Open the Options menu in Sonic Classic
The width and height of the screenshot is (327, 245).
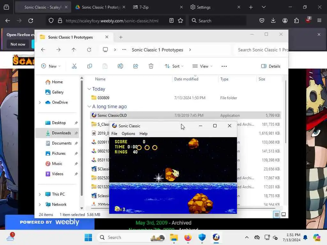[x=128, y=134]
